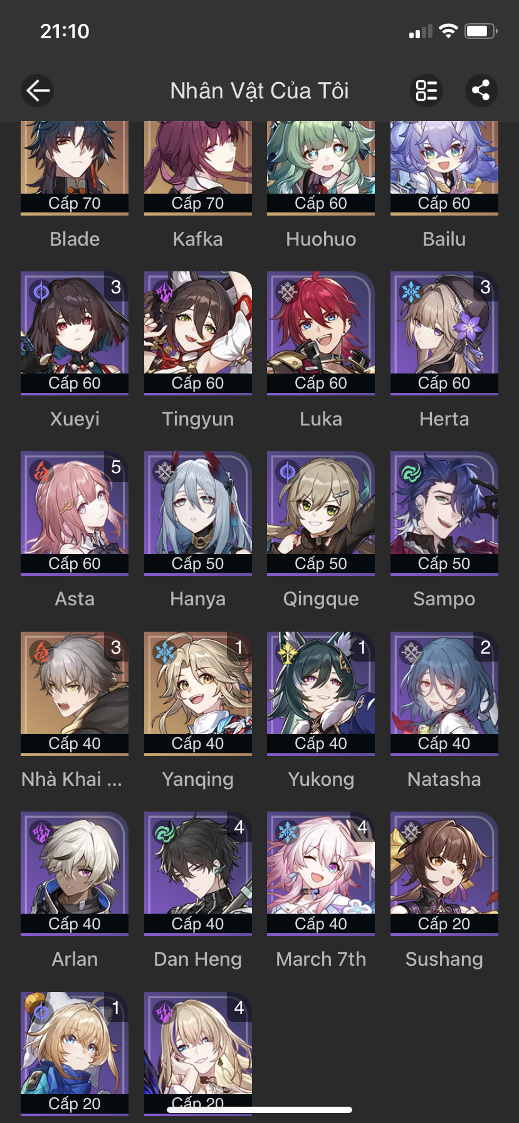Select Qingque character portrait

[321, 513]
